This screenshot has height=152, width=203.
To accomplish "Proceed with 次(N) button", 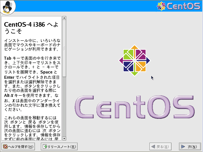I will pyautogui.click(x=190, y=146).
